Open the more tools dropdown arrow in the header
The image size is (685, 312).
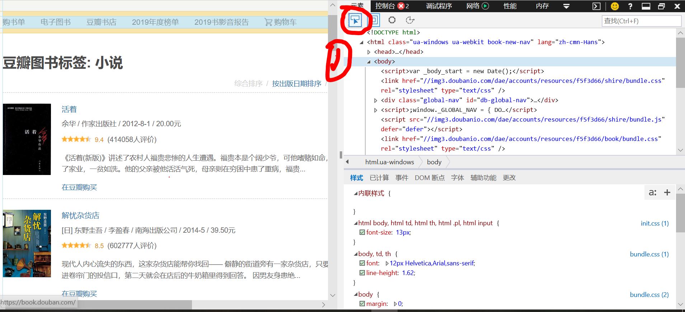tap(566, 6)
